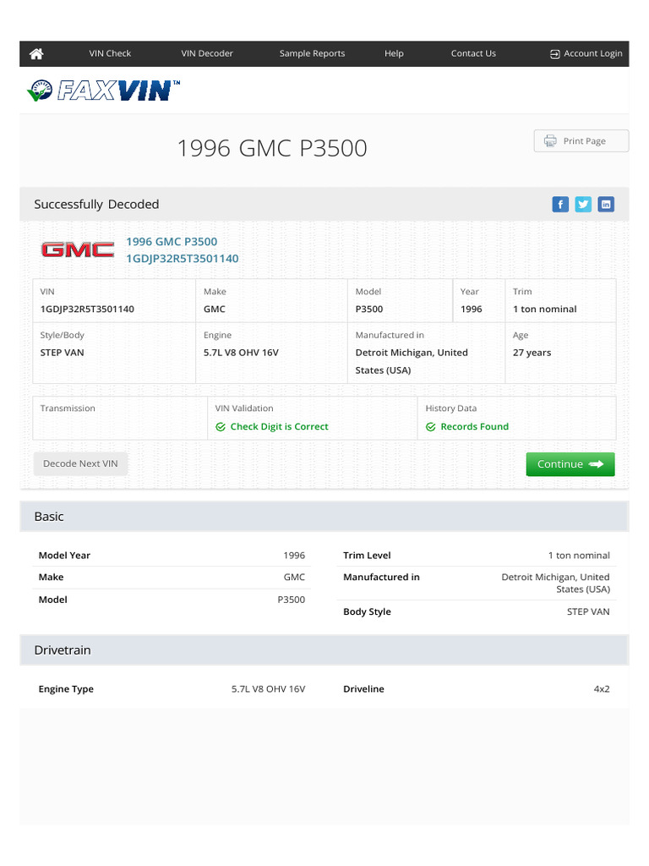Navigate to Contact Us
Viewport: 649px width, 866px height.
(473, 53)
